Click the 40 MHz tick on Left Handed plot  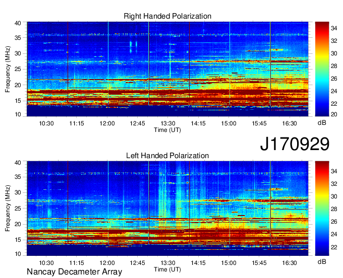tap(18, 163)
